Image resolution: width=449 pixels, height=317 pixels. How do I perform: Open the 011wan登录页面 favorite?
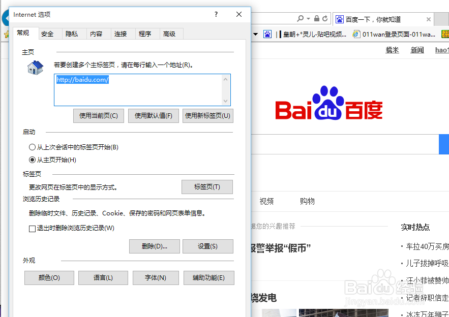click(394, 35)
